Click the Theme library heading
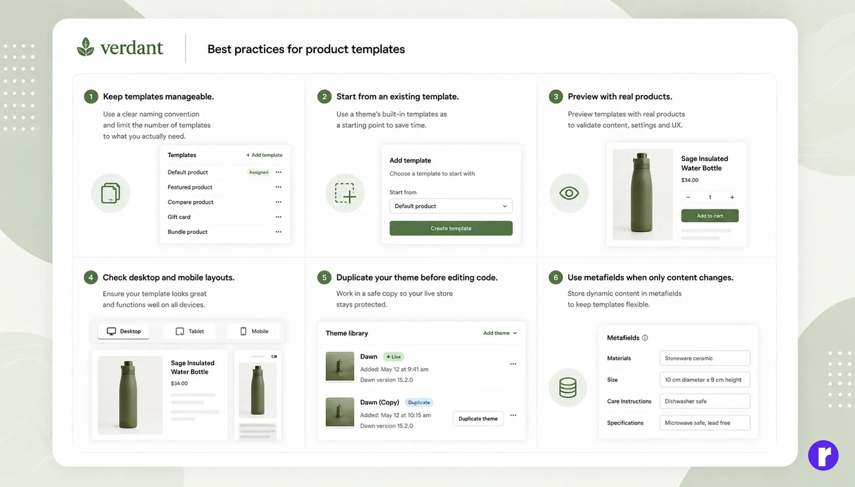 click(347, 333)
